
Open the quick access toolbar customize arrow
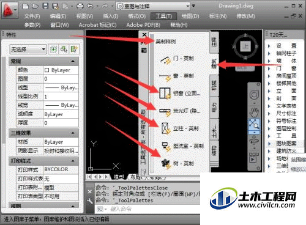coord(193,6)
